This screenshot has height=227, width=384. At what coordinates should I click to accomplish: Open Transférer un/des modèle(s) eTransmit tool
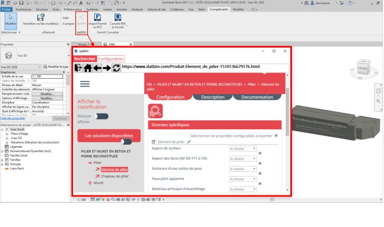[41, 19]
